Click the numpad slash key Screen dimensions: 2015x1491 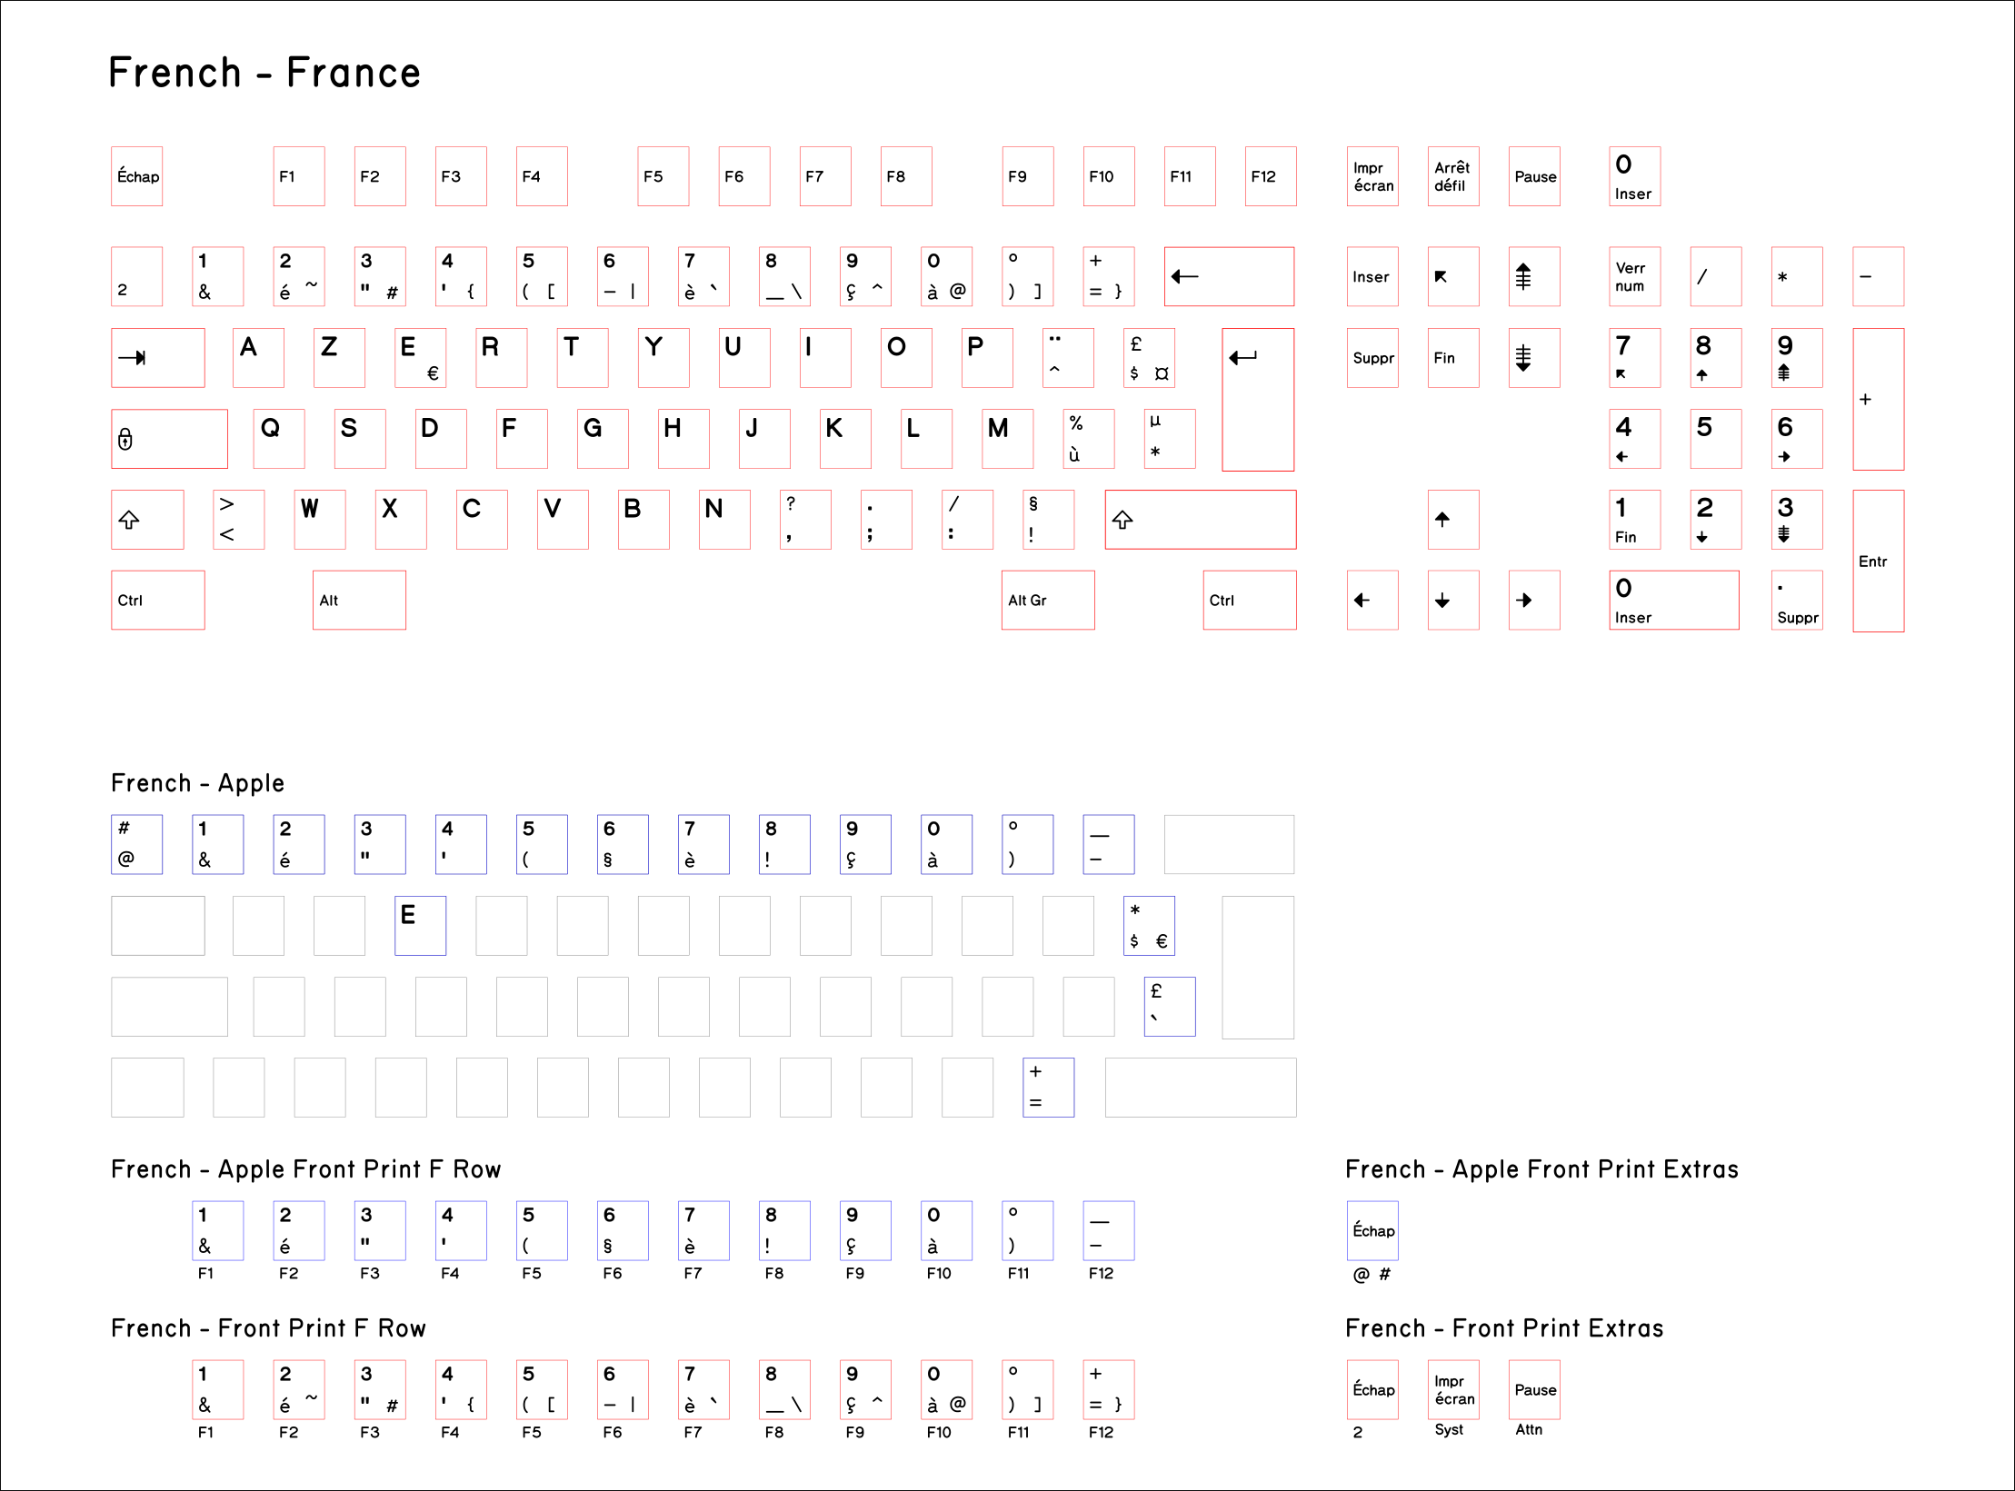point(1716,276)
